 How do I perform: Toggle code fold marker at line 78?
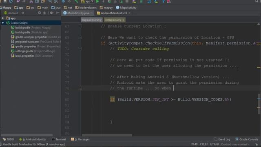[80, 88]
